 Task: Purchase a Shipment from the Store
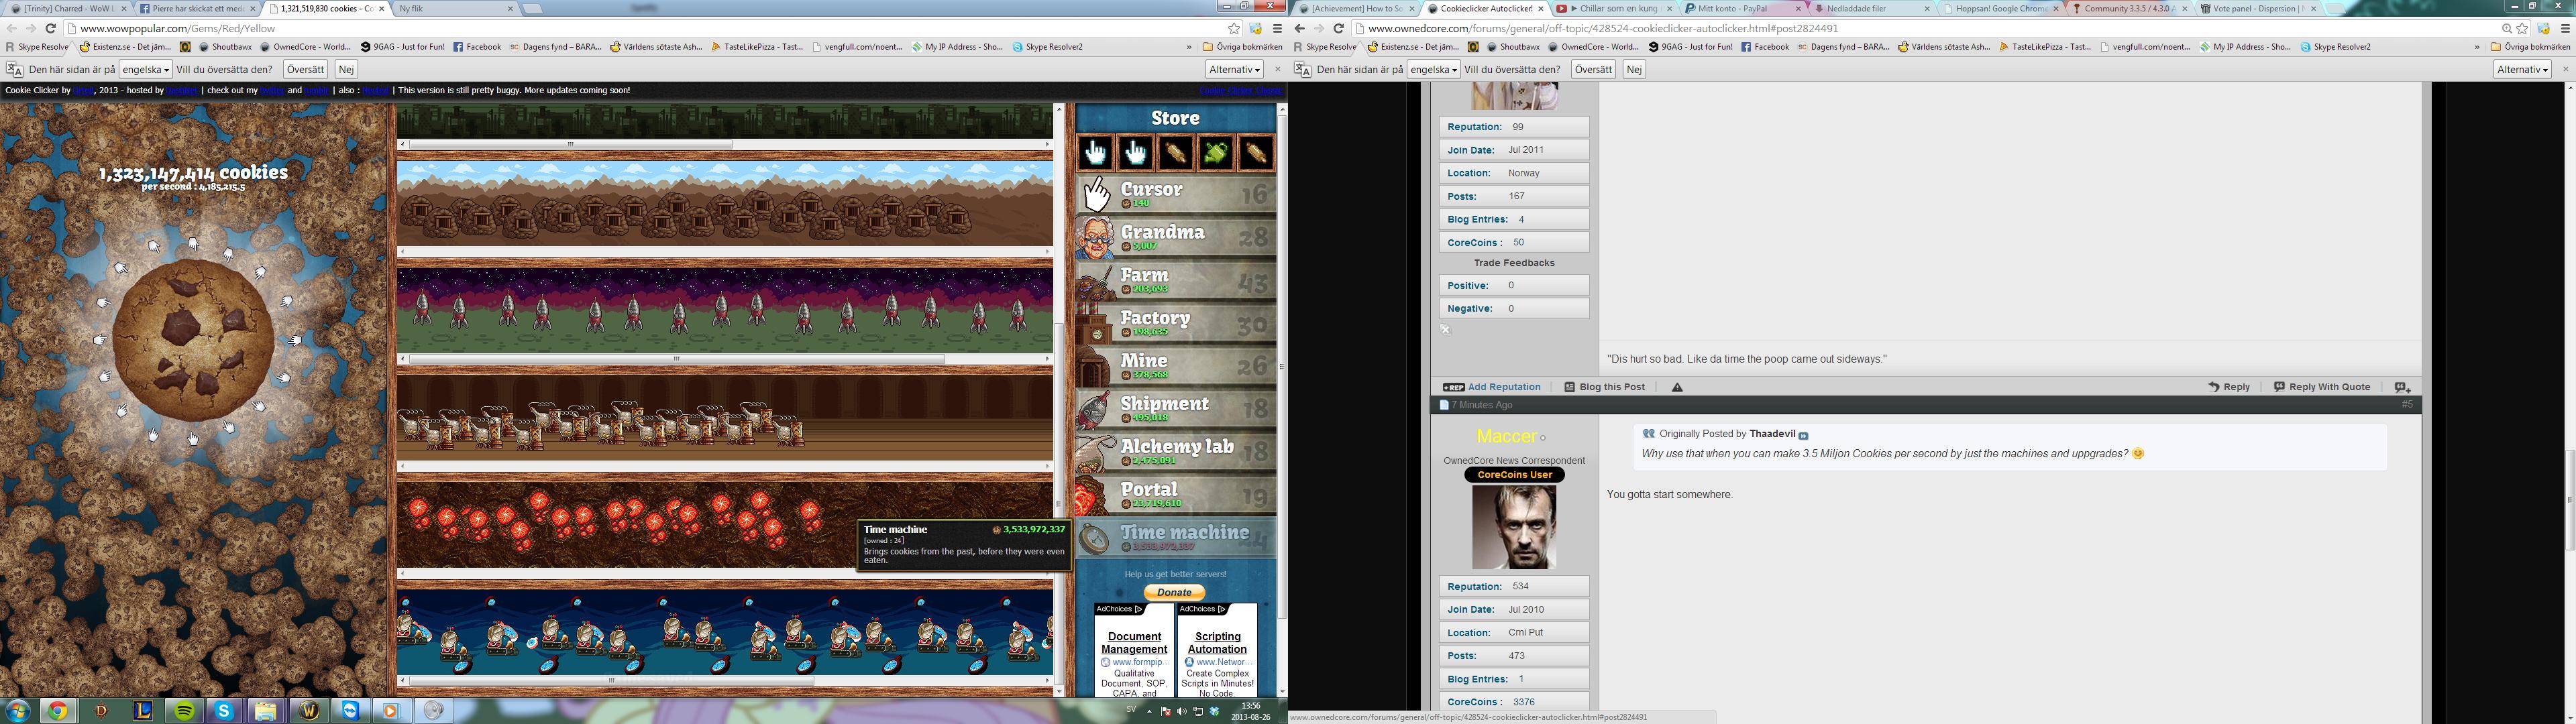point(1175,409)
